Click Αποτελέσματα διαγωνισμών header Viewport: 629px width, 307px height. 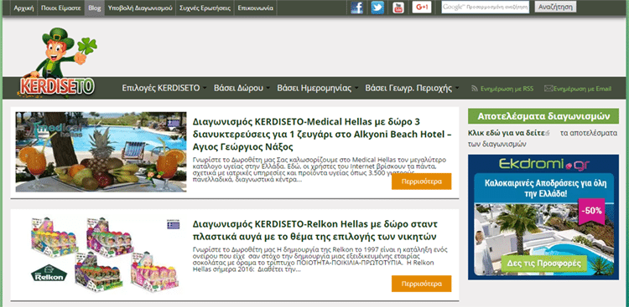[543, 116]
